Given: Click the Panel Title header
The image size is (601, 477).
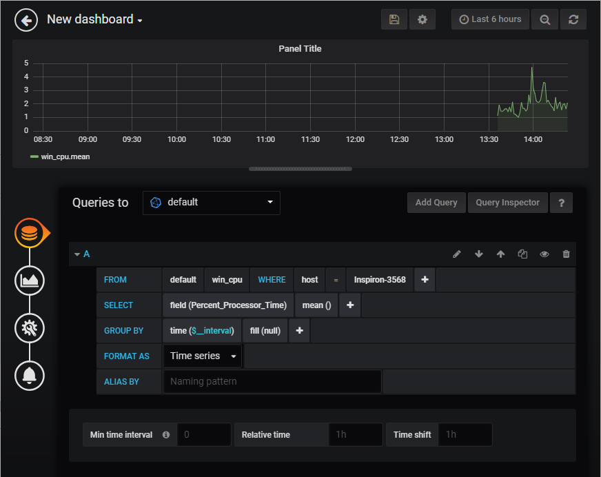Looking at the screenshot, I should coord(300,49).
